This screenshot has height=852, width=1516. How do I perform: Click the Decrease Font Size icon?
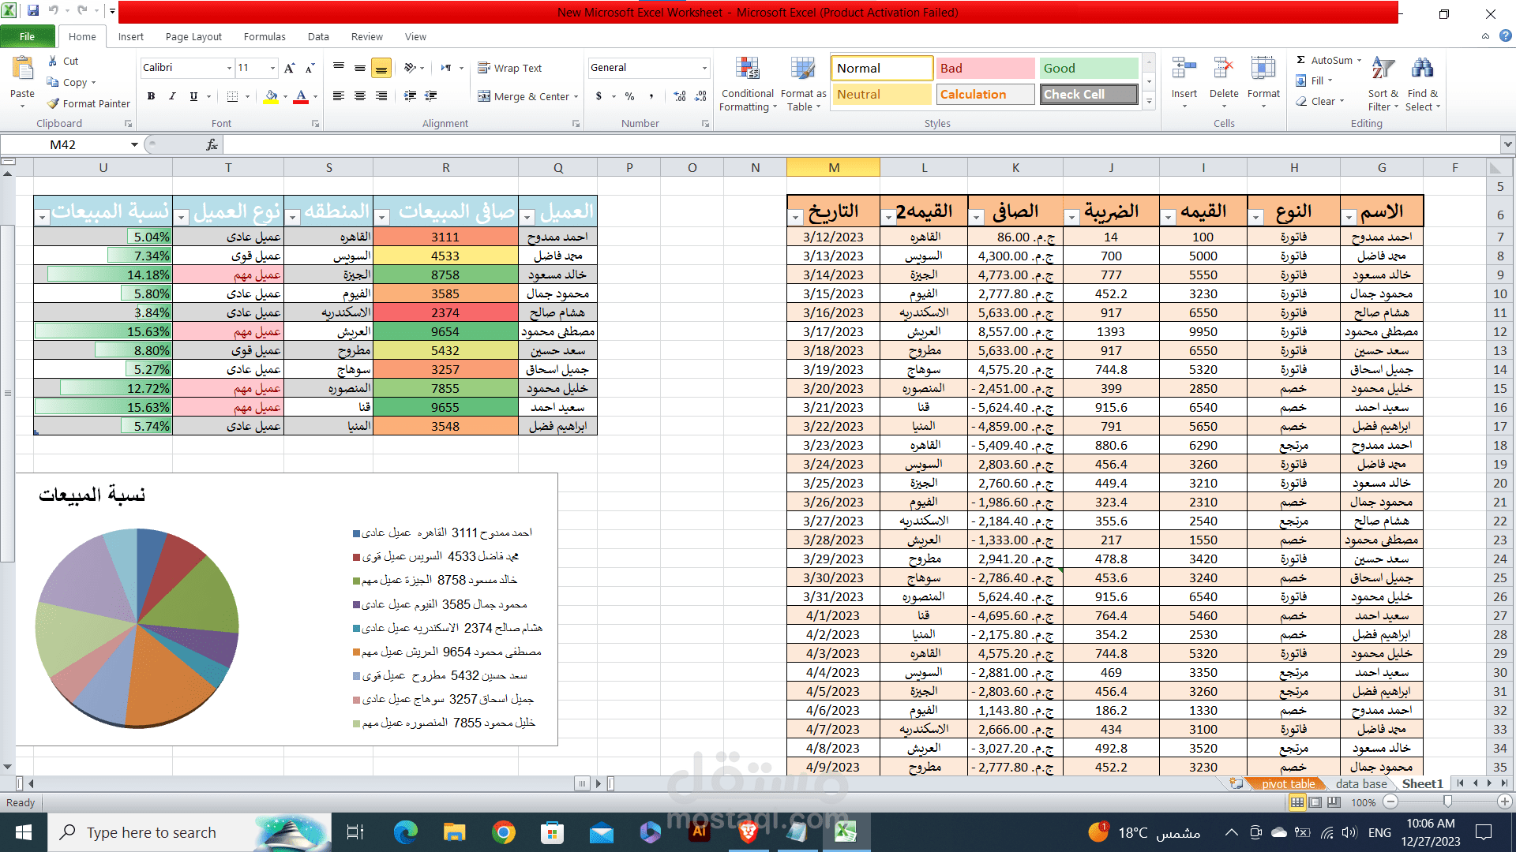coord(310,68)
